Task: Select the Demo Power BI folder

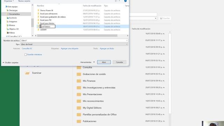Action: (47, 10)
